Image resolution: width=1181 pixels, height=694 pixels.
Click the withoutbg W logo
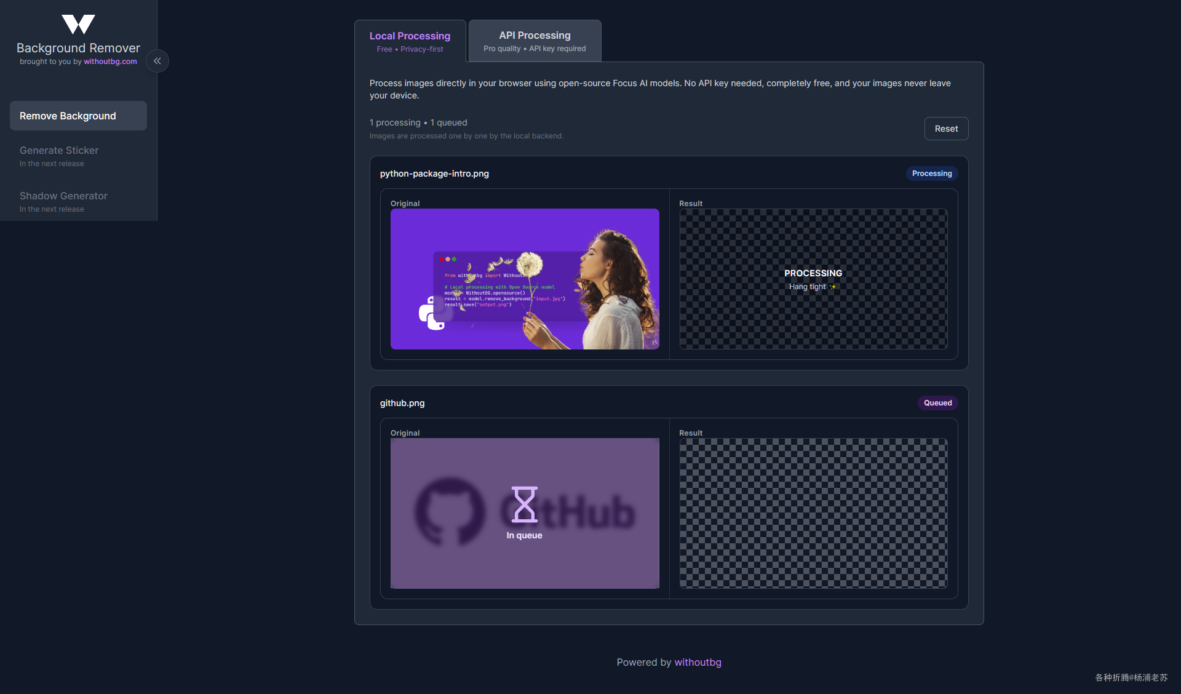pos(78,25)
